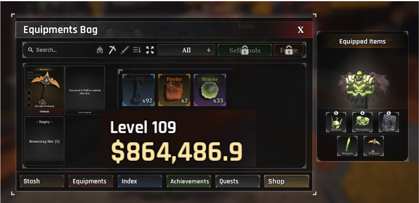Image resolution: width=419 pixels, height=203 pixels.
Task: Open the All filter dropdown
Action: (x=186, y=50)
